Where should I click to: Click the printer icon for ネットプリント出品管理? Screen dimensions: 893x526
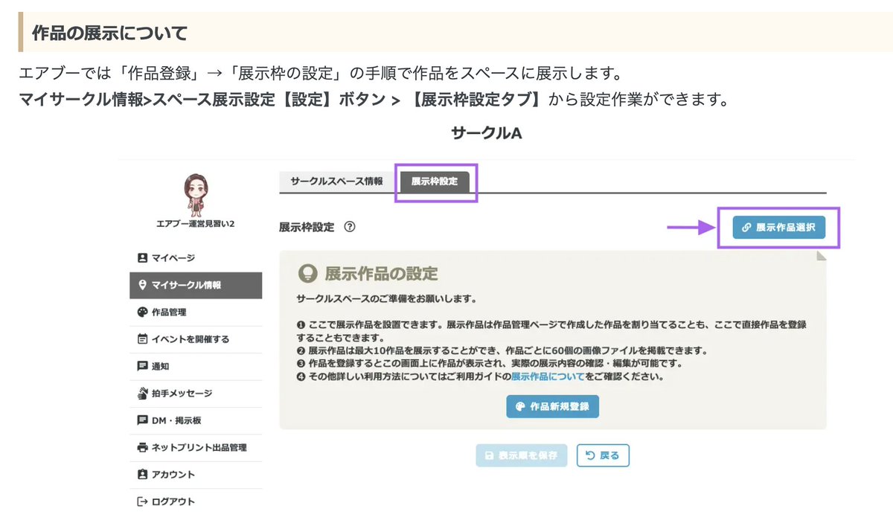(142, 447)
